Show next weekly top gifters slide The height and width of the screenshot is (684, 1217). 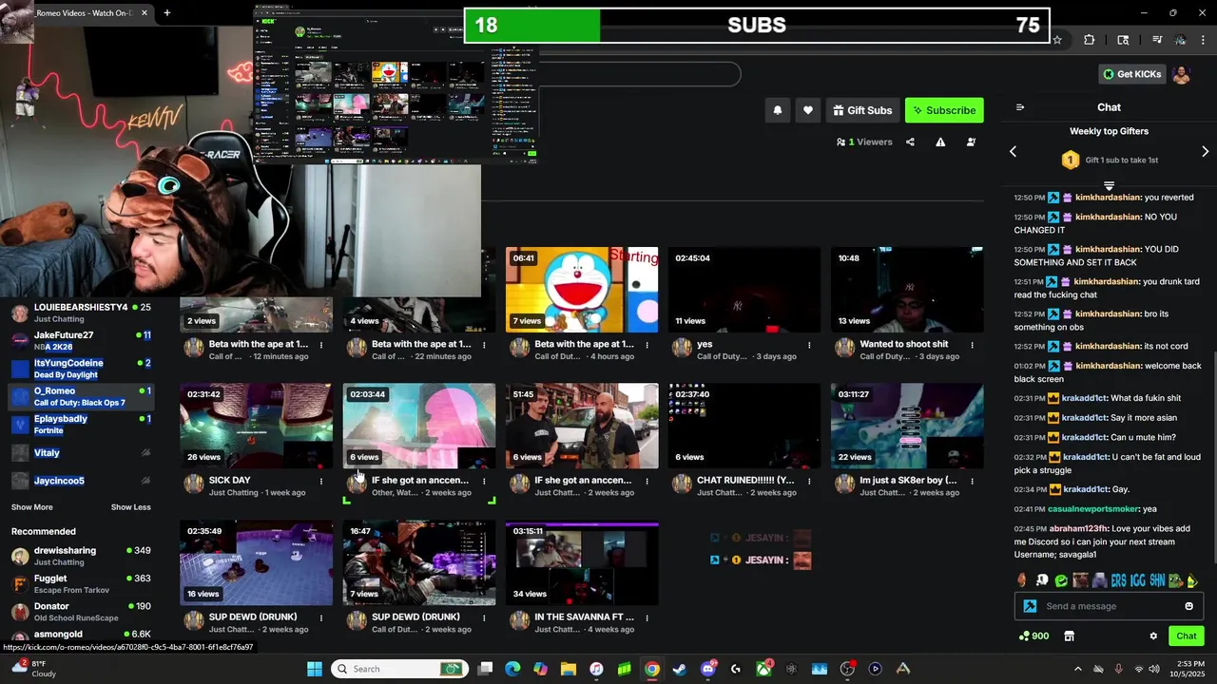tap(1205, 152)
